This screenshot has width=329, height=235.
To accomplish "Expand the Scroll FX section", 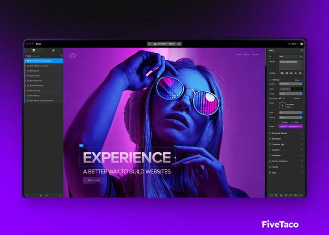I will [285, 150].
